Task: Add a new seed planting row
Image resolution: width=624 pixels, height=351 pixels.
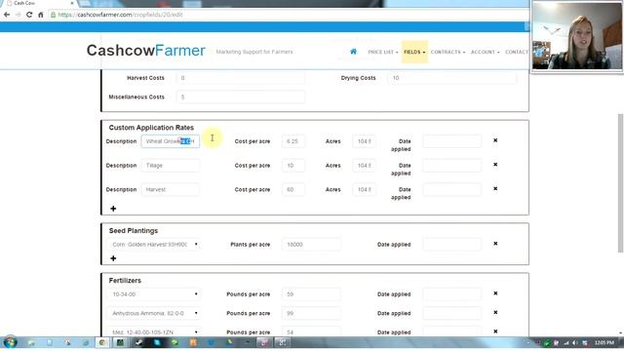Action: [x=113, y=258]
